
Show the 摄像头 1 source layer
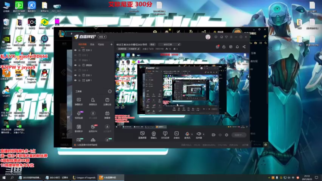[x=75, y=60]
